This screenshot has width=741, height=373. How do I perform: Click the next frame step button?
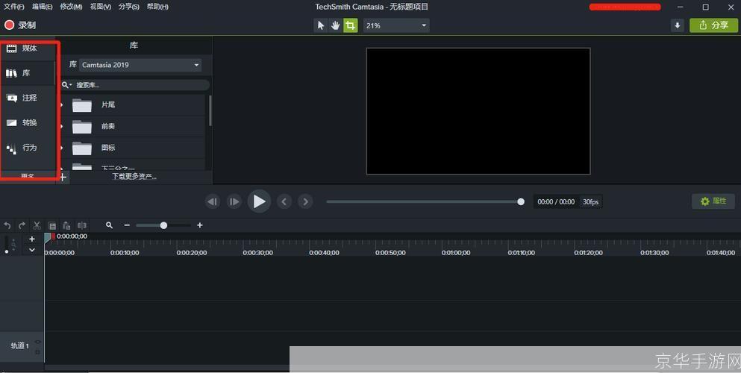click(234, 201)
